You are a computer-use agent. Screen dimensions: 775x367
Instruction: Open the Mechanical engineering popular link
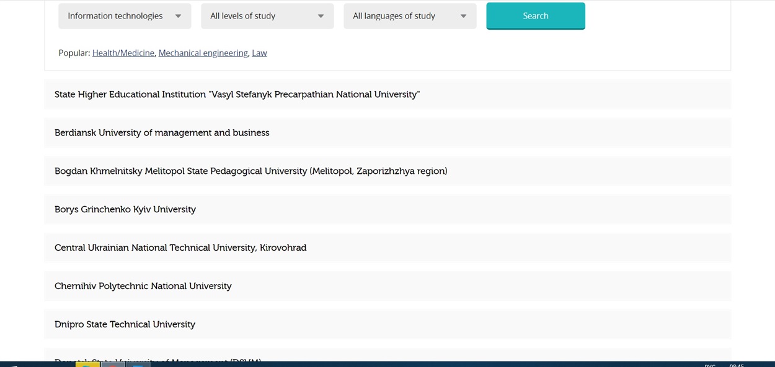(x=203, y=53)
